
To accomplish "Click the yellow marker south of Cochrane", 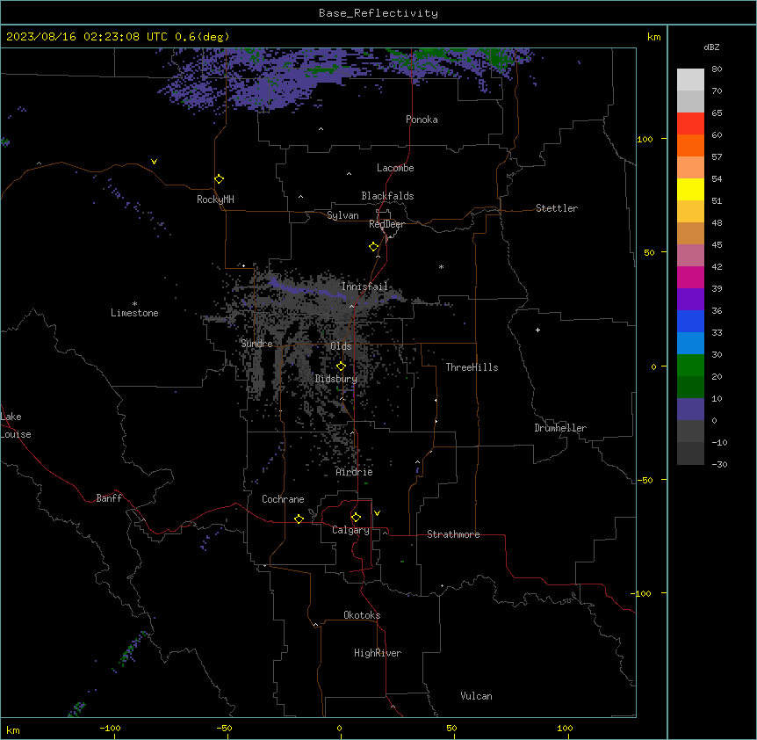I will (x=299, y=519).
